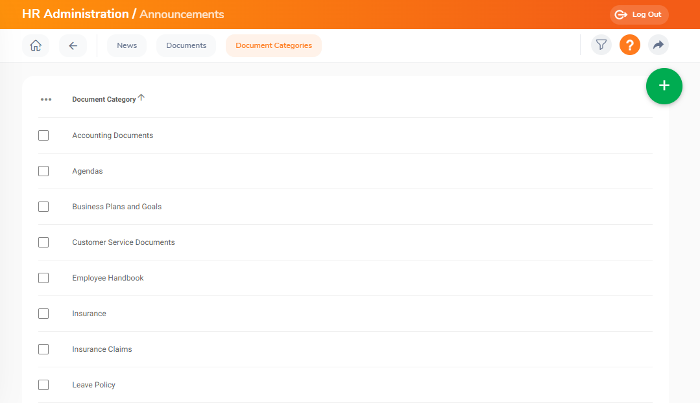700x403 pixels.
Task: Switch to the News tab
Action: point(127,45)
